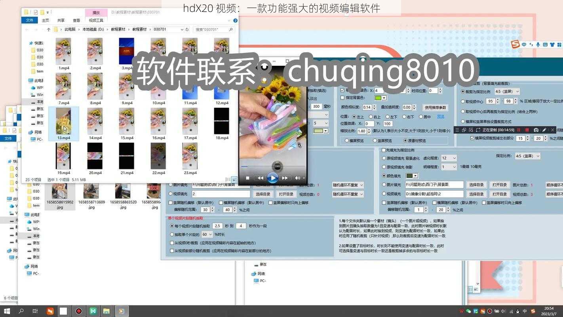Choose the 竖屏预览 radio option
Image resolution: width=563 pixels, height=317 pixels.
375,141
